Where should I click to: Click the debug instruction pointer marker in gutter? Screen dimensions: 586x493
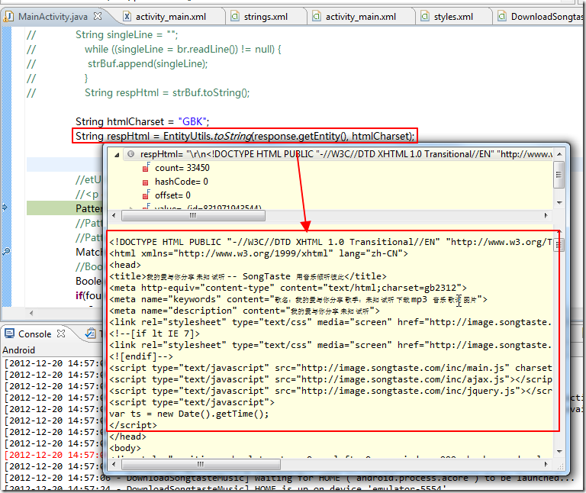coord(6,208)
